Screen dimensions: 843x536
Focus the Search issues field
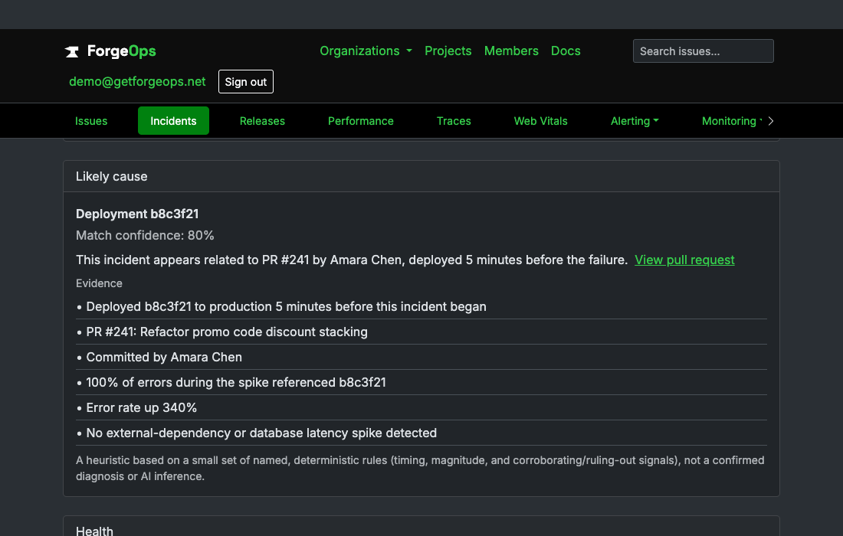click(x=704, y=51)
